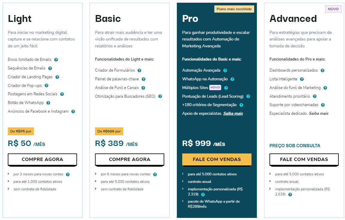Click help icon next to Criador de Formulários
The width and height of the screenshot is (345, 220).
tap(139, 70)
